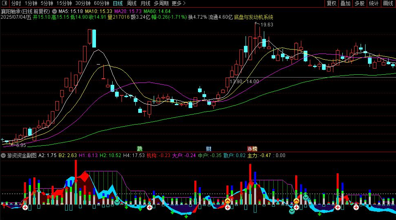Activate the 画线 drawing tool
Screen dimensions: 396x220
(388, 3)
